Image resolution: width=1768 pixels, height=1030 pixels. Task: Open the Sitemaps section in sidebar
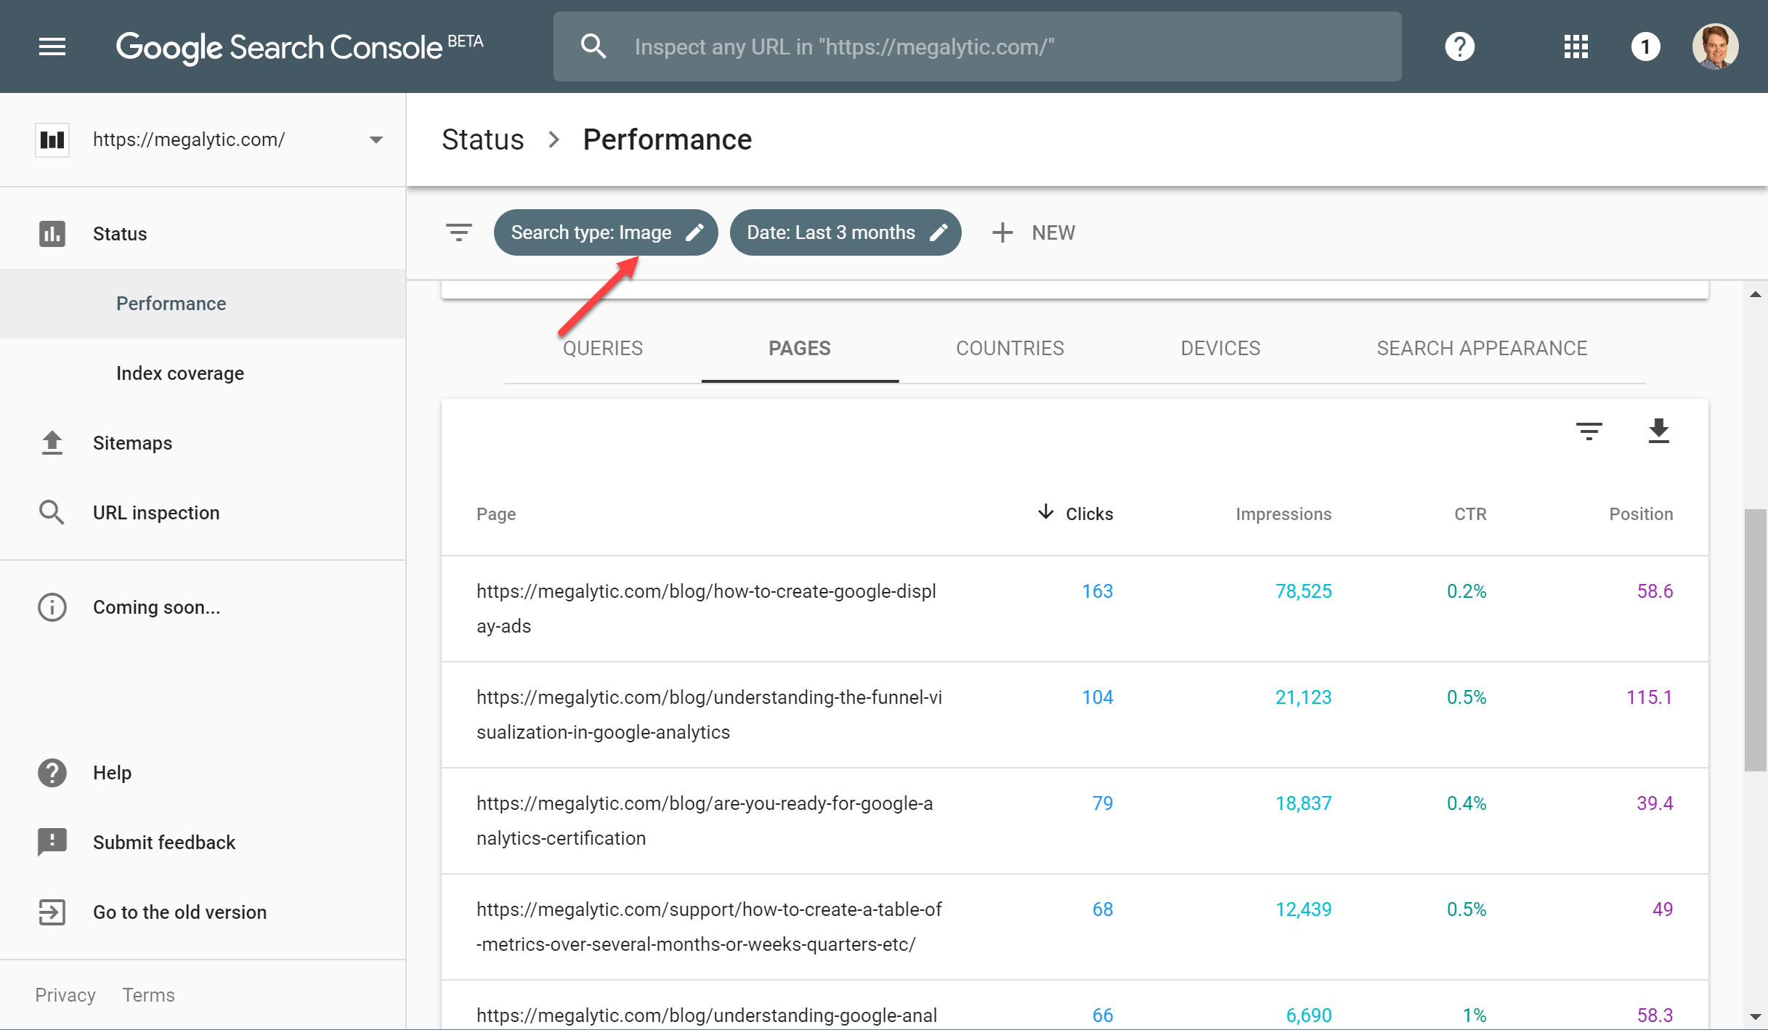click(132, 443)
